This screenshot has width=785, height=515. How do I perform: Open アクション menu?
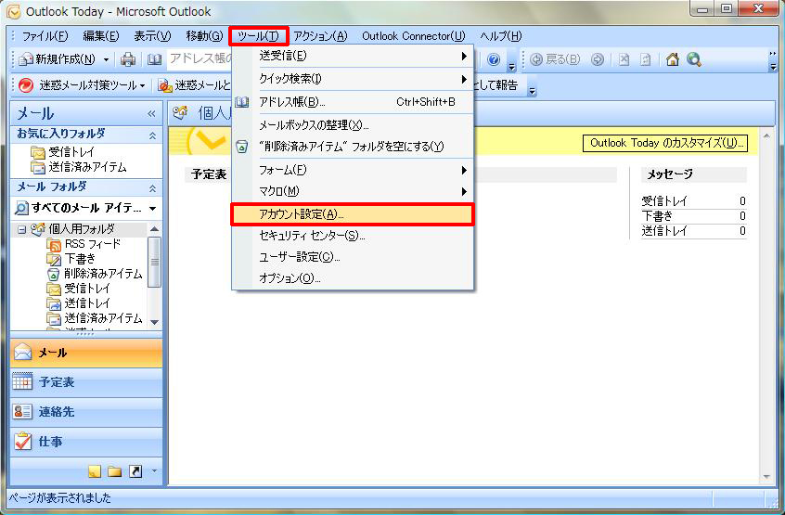[x=320, y=36]
